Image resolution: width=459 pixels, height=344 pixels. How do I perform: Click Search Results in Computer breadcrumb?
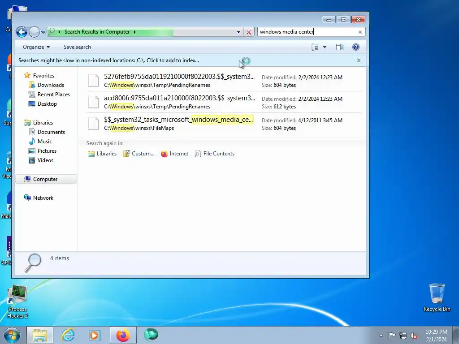coord(97,32)
